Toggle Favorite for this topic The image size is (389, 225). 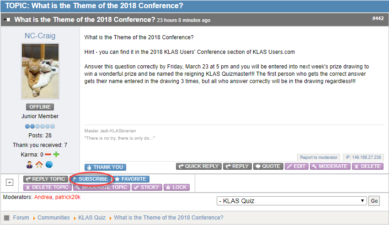coord(131,179)
